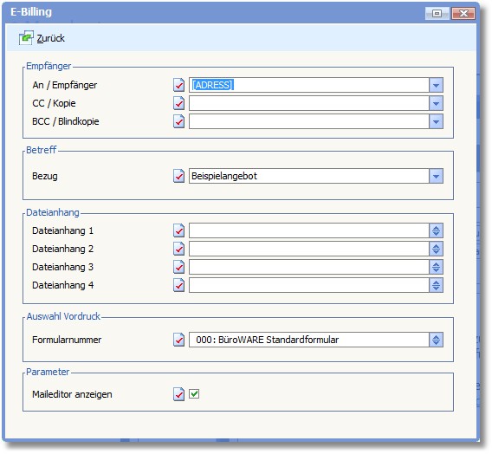
Task: Maximize the E-Billing window
Action: tap(437, 13)
